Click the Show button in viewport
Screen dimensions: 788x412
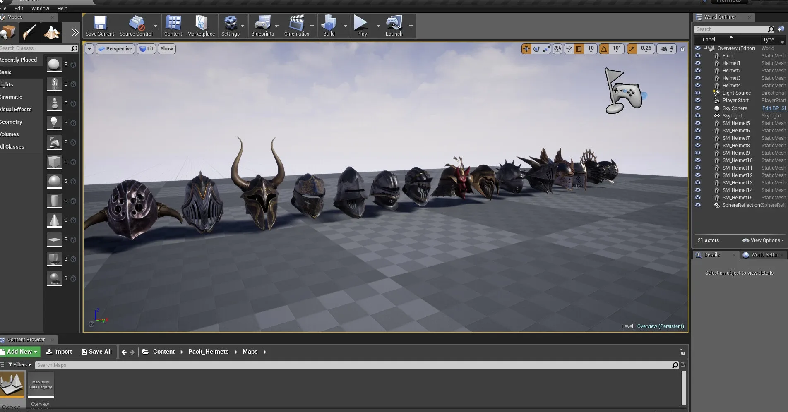(x=166, y=49)
